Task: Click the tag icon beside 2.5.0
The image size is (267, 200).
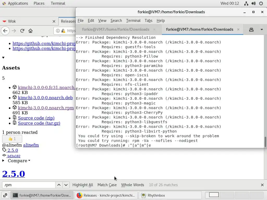Action: [x=4, y=150]
